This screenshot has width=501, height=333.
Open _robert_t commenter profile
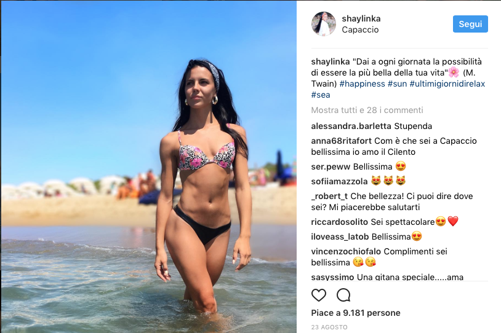click(x=329, y=196)
